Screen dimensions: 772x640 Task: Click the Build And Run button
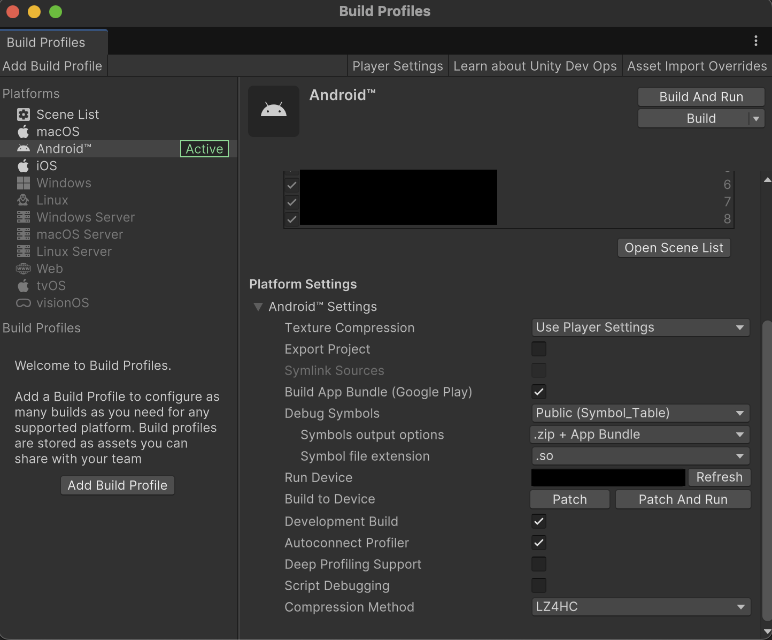pyautogui.click(x=701, y=97)
